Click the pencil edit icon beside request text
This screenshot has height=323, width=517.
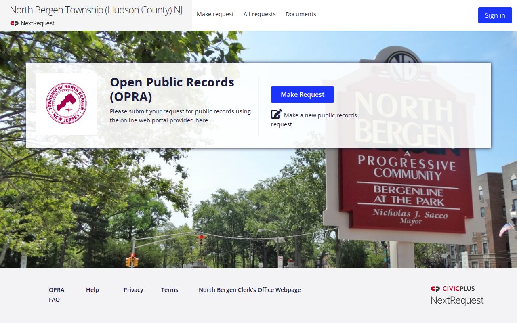coord(276,114)
